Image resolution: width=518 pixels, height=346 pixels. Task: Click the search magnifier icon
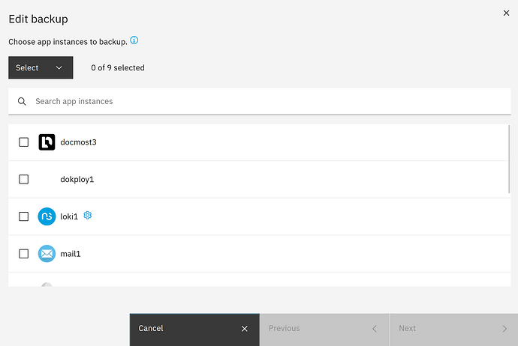point(22,101)
